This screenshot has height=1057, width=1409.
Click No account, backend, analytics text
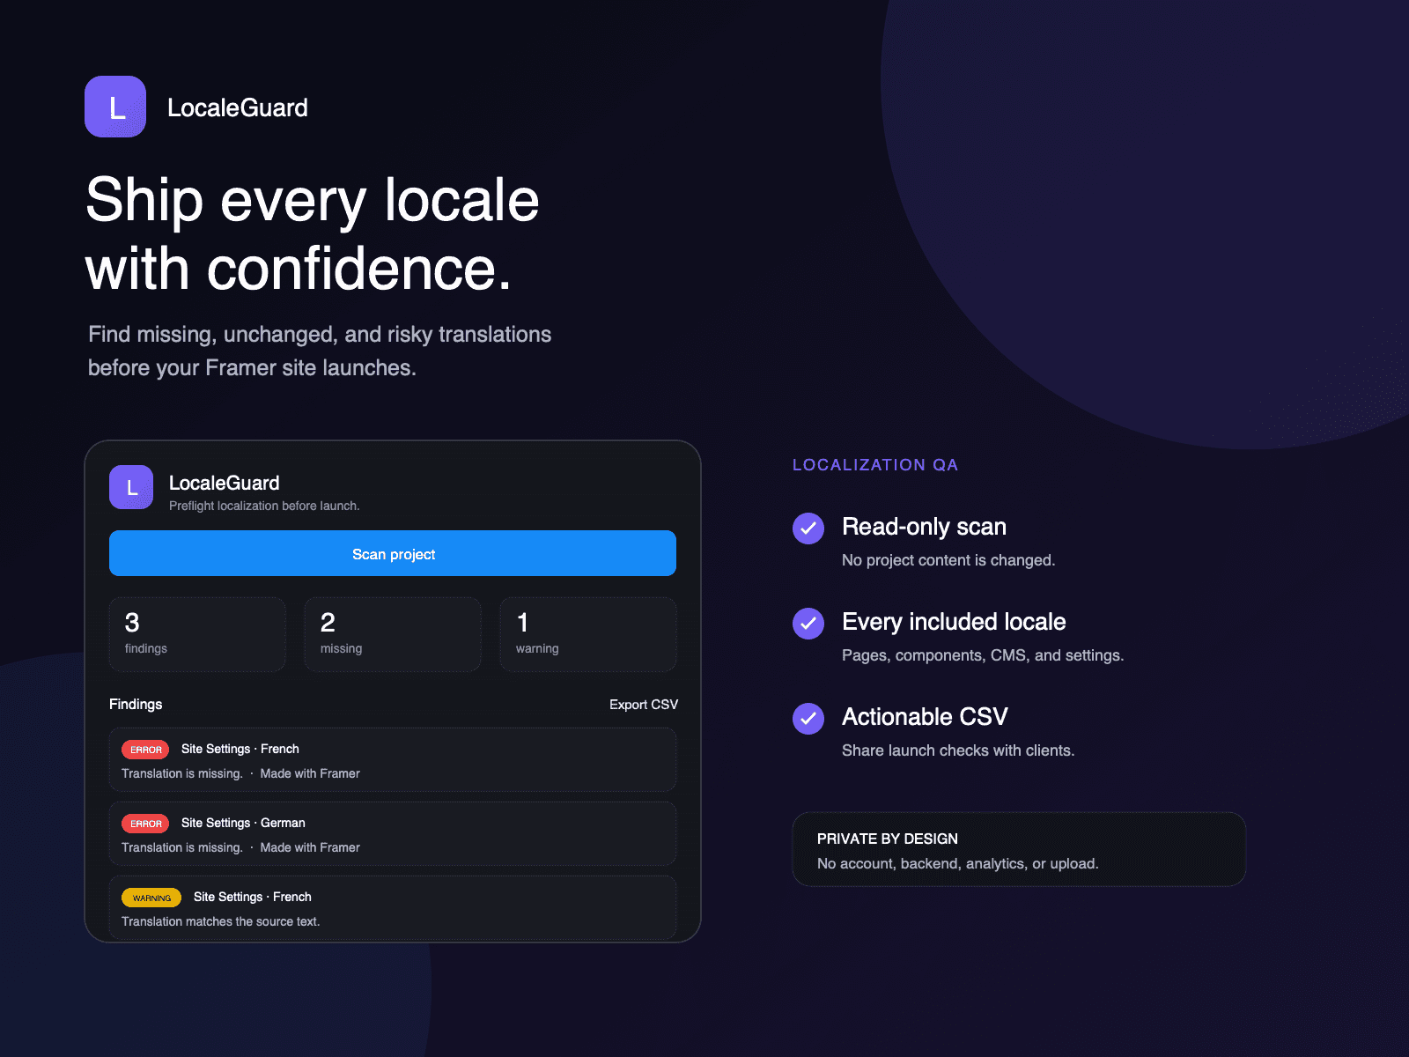tap(958, 863)
